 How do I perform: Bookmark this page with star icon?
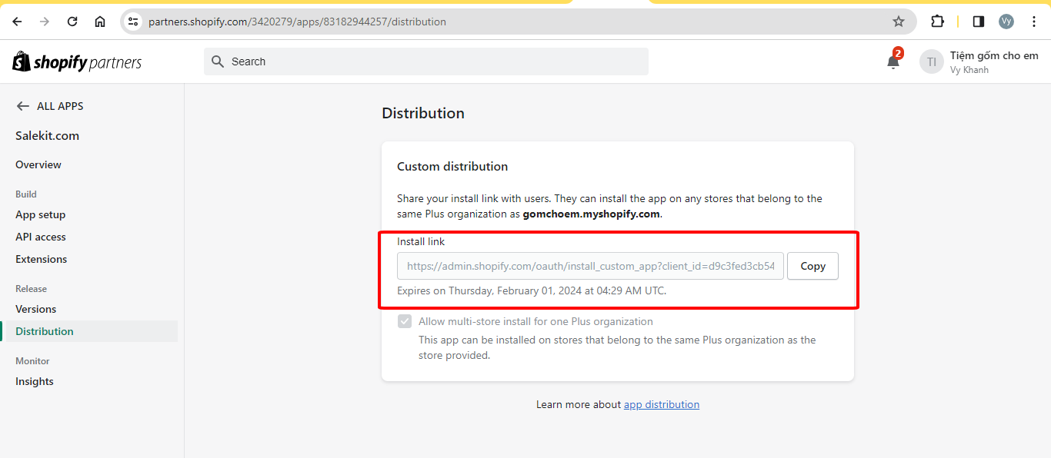898,22
